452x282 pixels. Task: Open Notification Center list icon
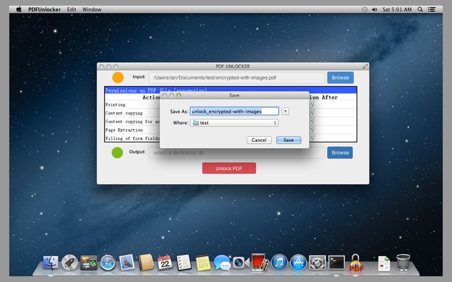coord(432,9)
